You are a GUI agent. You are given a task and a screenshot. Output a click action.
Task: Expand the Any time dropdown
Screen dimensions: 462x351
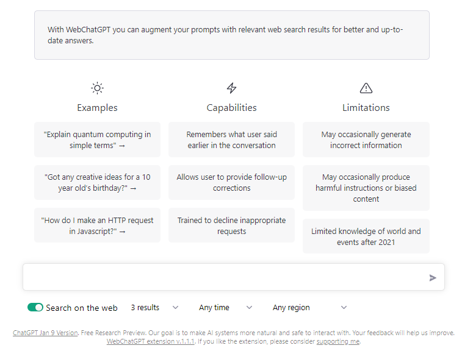[x=225, y=308]
